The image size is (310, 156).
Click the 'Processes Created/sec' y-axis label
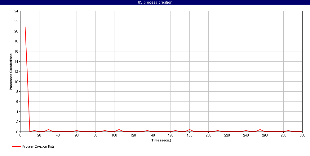point(11,72)
